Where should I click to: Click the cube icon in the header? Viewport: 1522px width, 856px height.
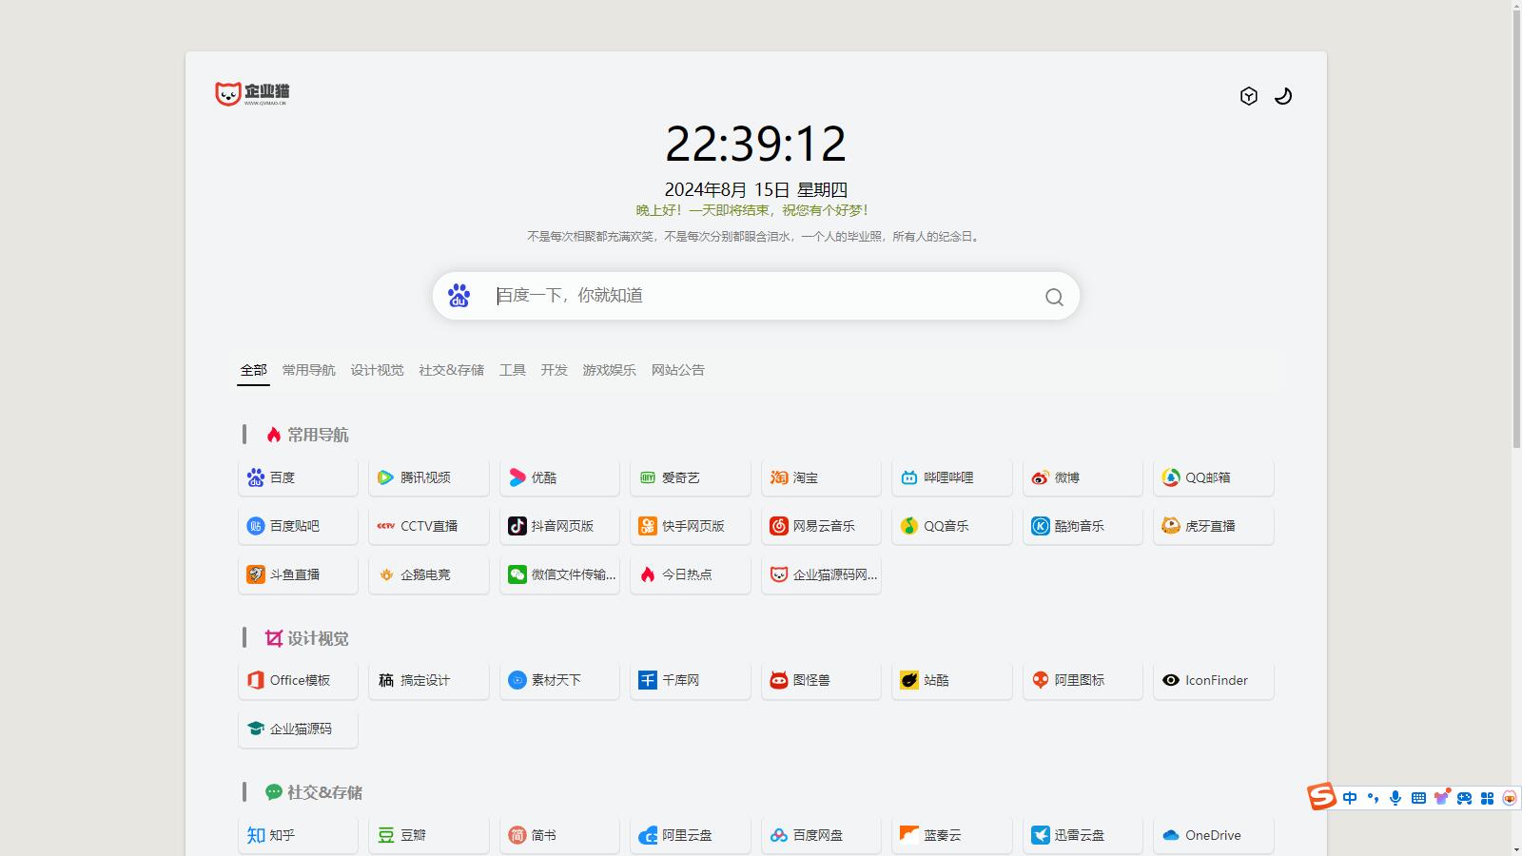click(1249, 96)
